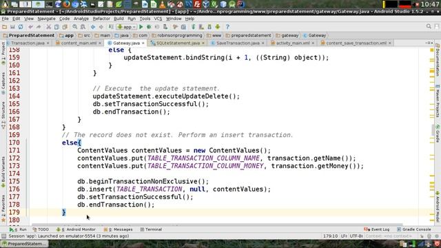This screenshot has height=248, width=441.
Task: Switch to the SQLiteStatement.java tab
Action: [x=178, y=43]
